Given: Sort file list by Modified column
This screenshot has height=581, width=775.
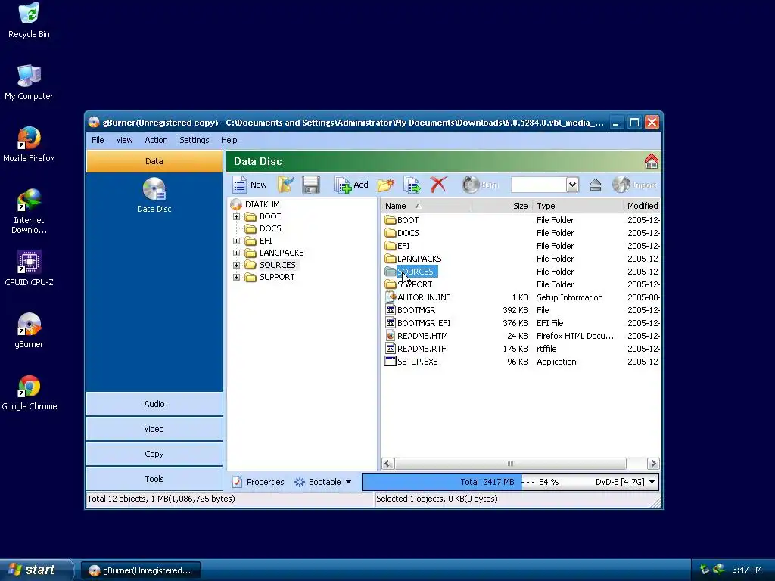Looking at the screenshot, I should (x=642, y=206).
